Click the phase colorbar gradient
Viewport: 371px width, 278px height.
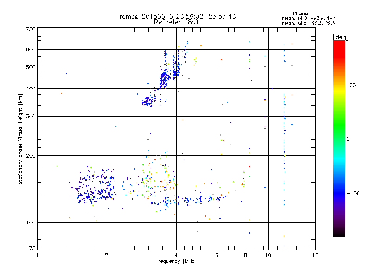(x=339, y=138)
